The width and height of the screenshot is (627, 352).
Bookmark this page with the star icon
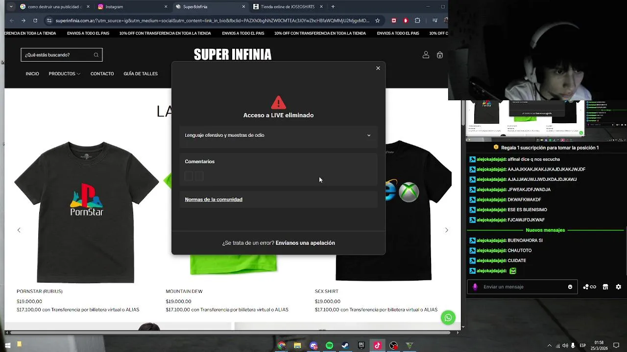pos(377,21)
